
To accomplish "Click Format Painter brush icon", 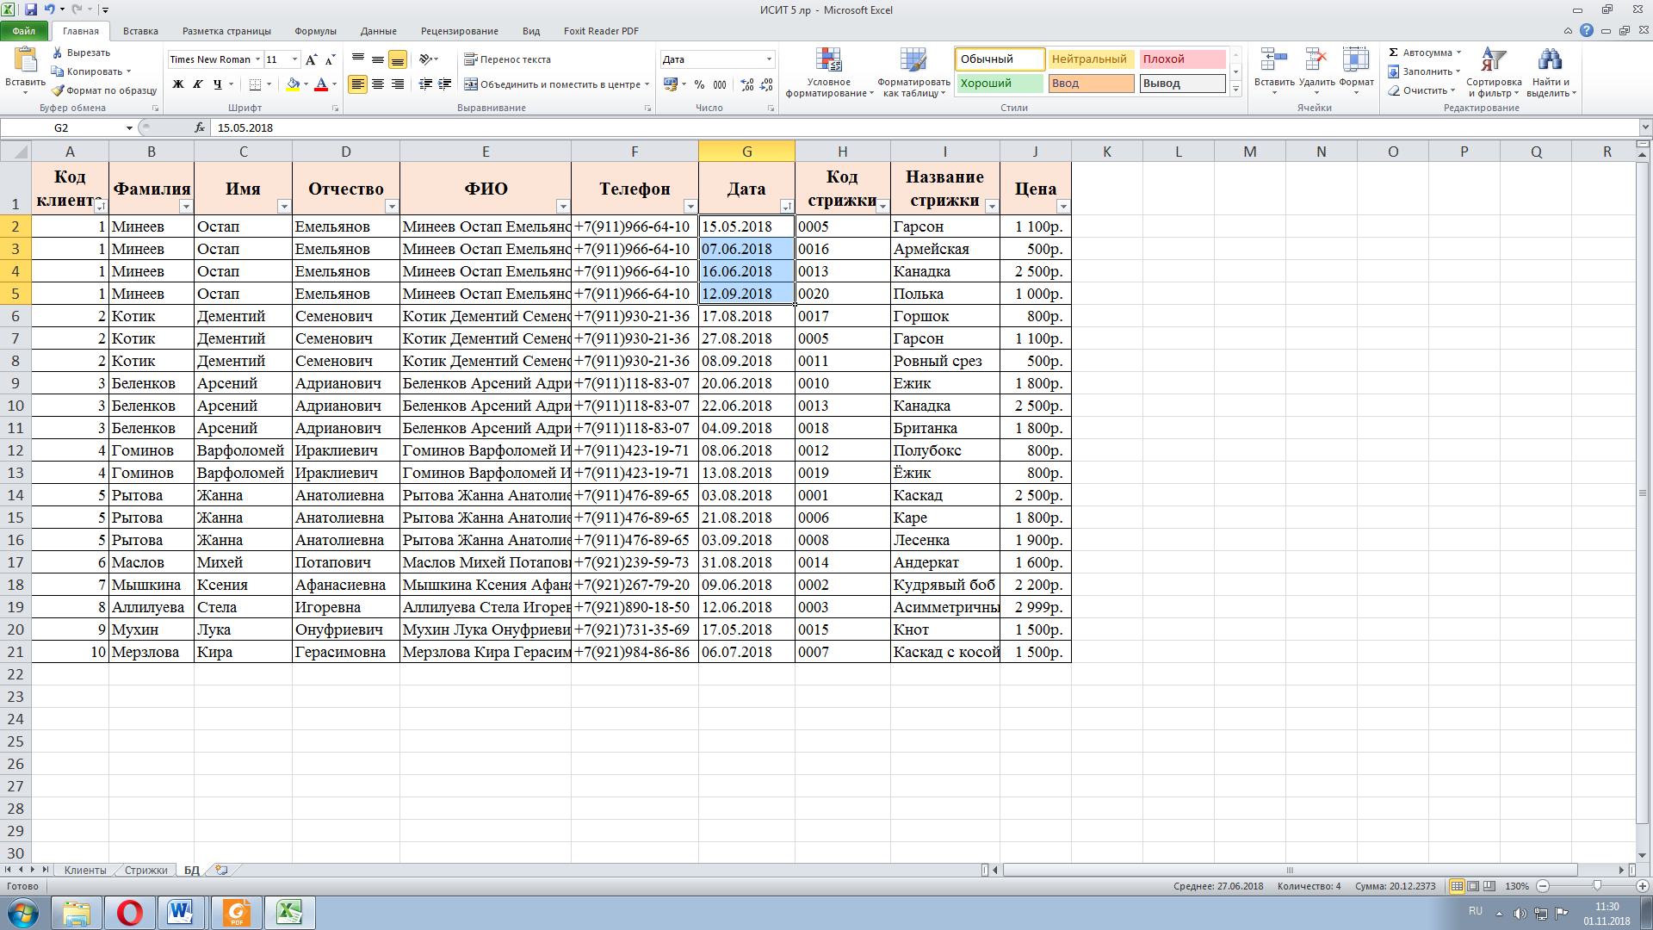I will [x=58, y=90].
